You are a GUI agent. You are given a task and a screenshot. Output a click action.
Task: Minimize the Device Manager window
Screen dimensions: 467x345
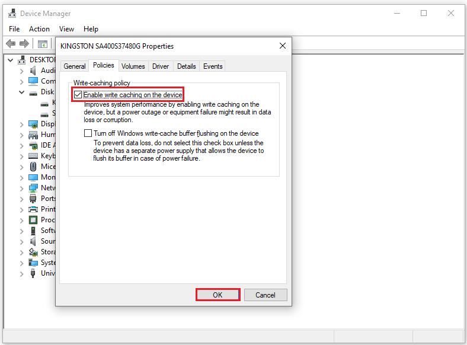tap(397, 13)
